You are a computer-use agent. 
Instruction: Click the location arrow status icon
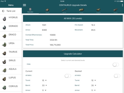[115, 1]
